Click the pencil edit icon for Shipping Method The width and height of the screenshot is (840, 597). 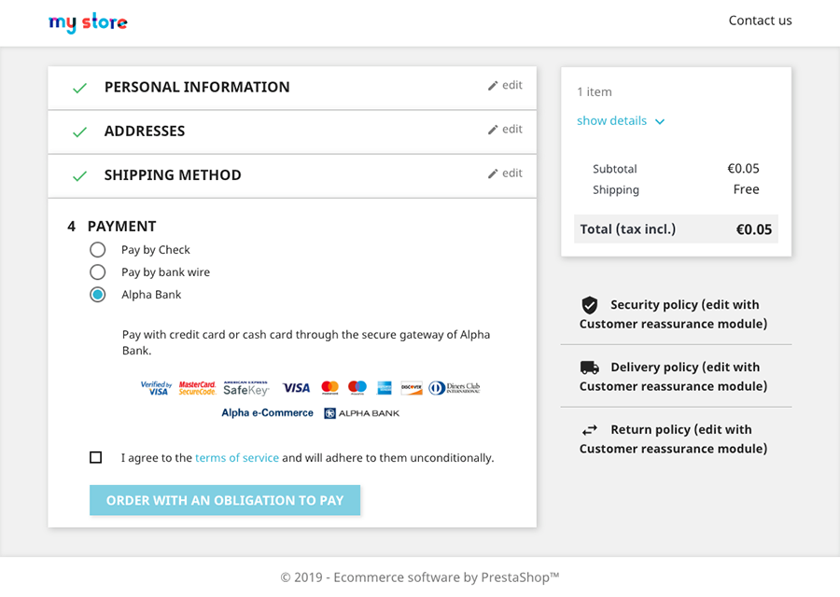pos(493,174)
